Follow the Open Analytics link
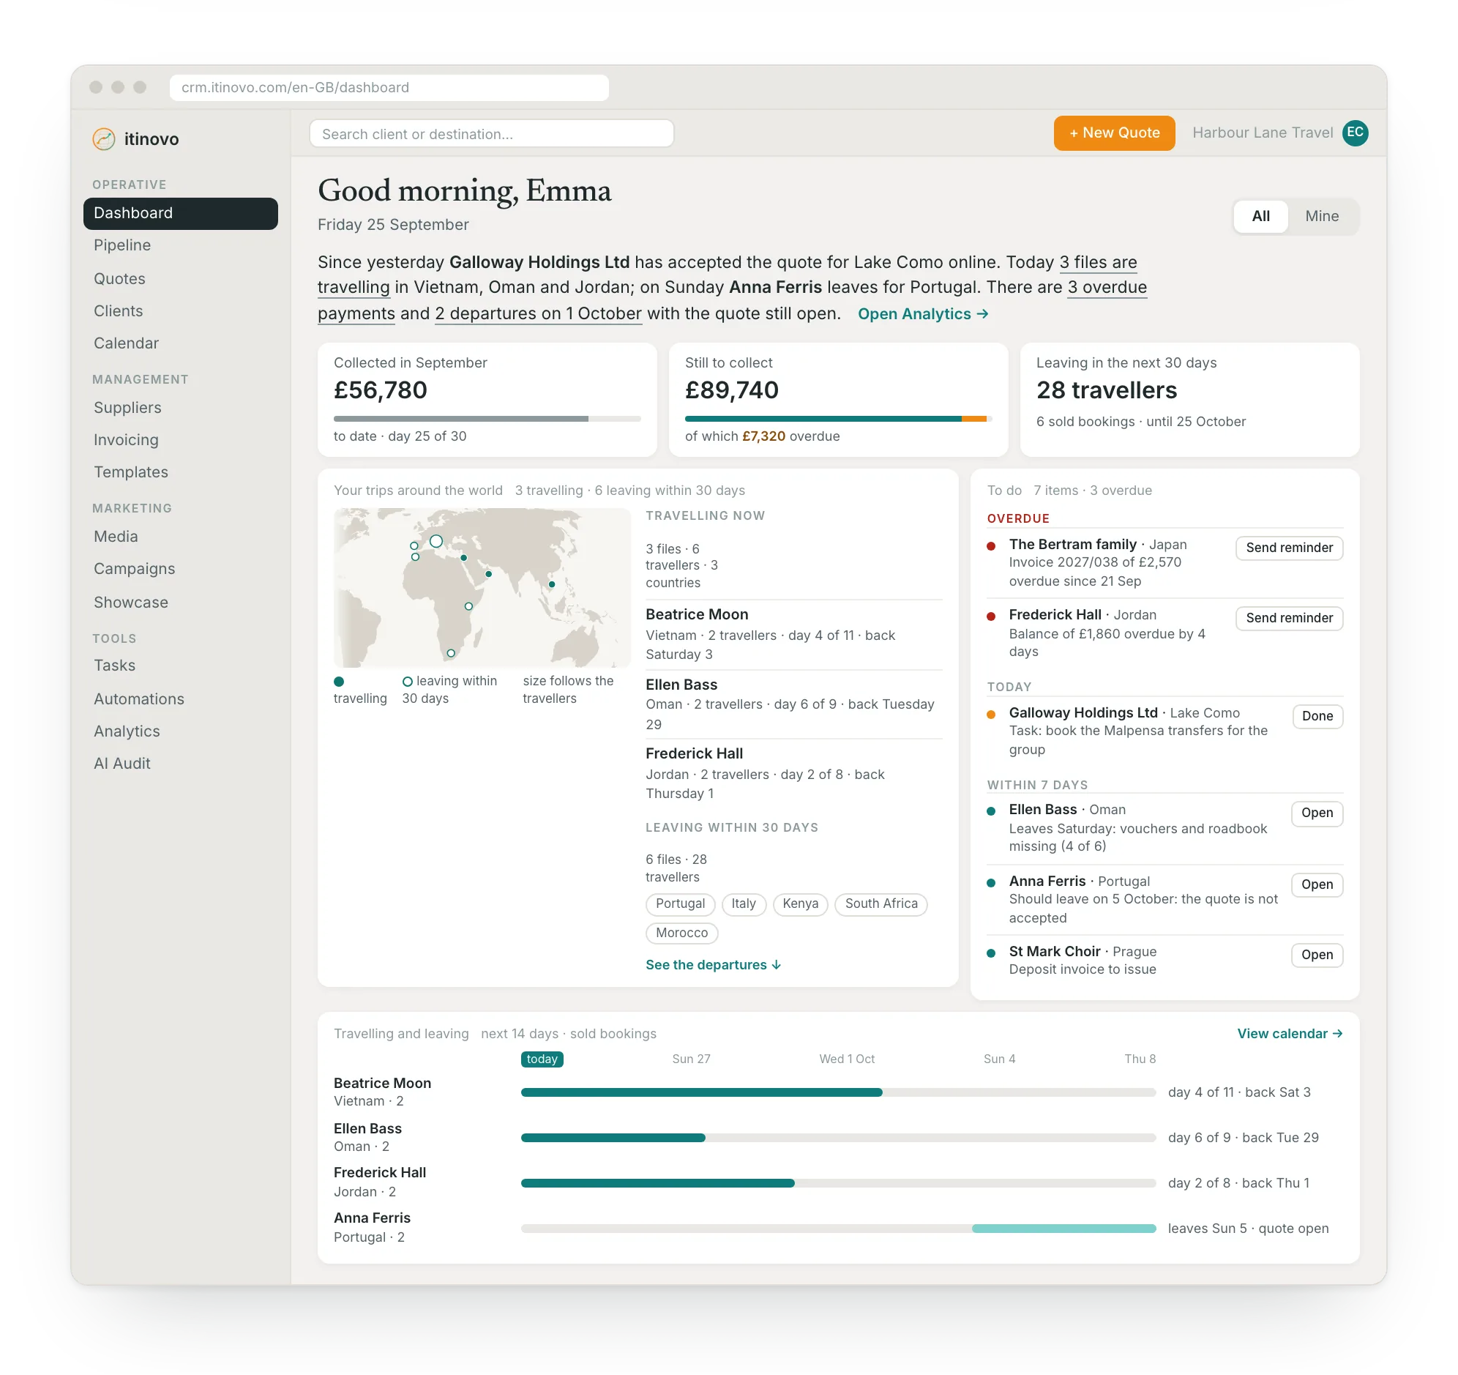Viewport: 1458px width, 1375px height. click(x=923, y=314)
